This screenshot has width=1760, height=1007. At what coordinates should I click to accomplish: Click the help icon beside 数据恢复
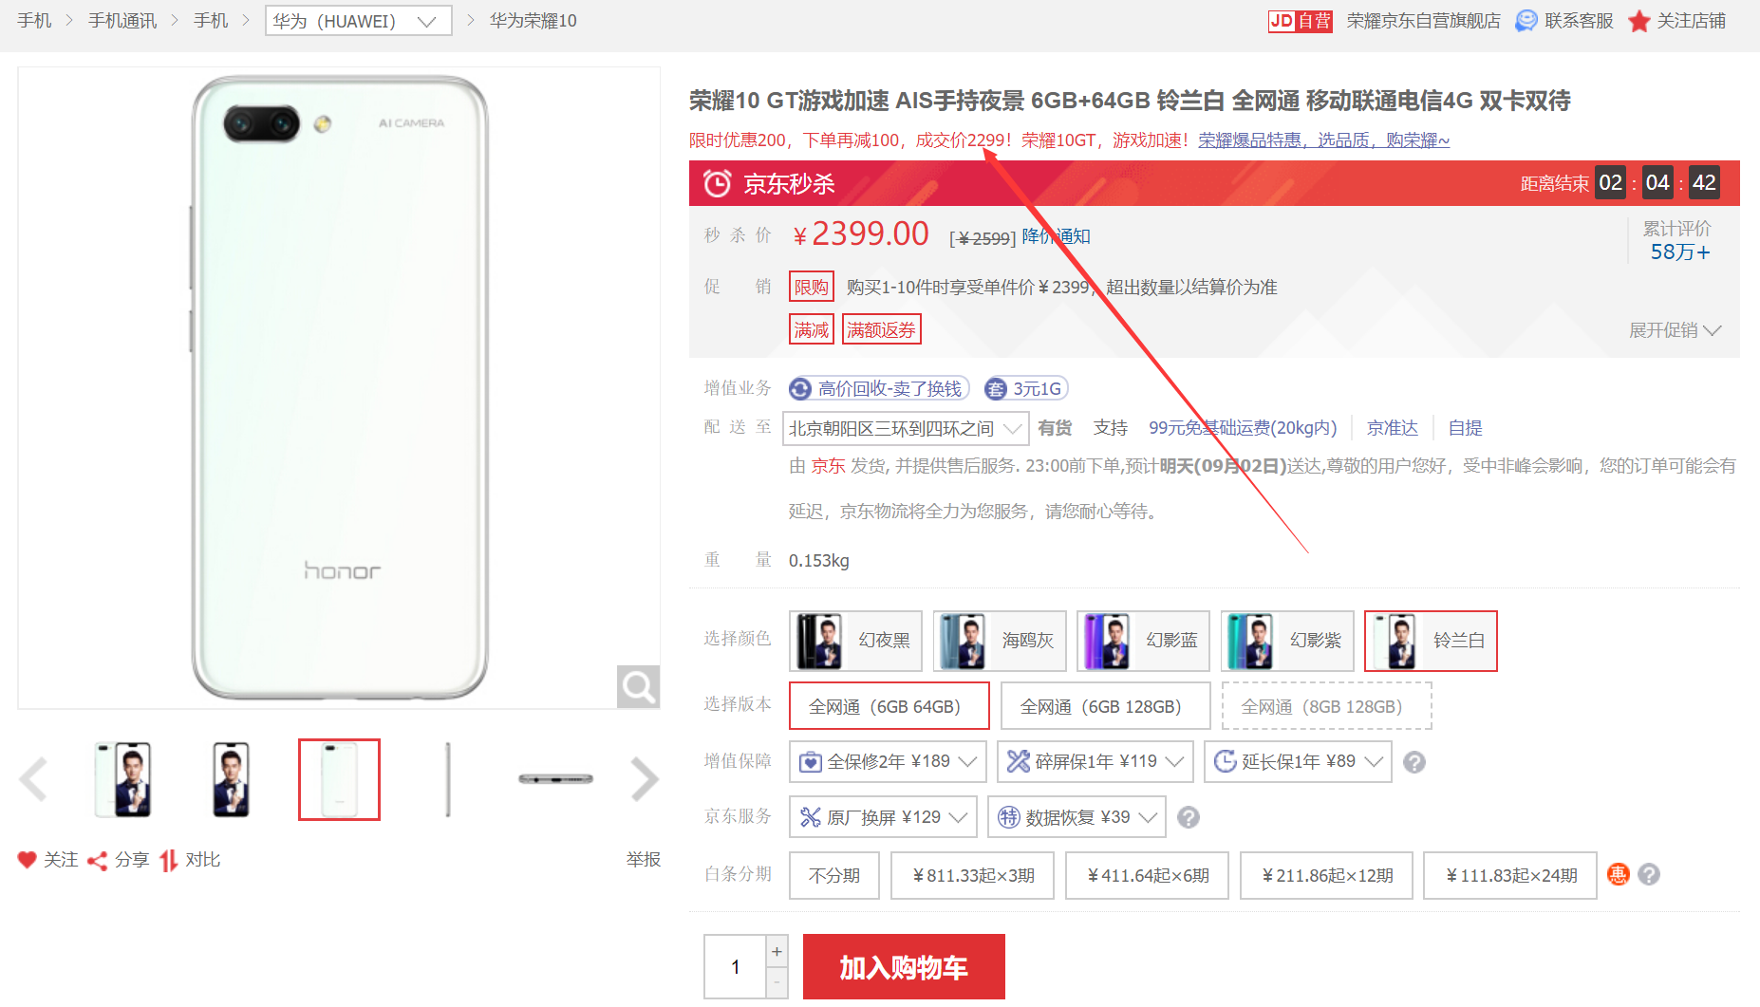click(x=1189, y=817)
